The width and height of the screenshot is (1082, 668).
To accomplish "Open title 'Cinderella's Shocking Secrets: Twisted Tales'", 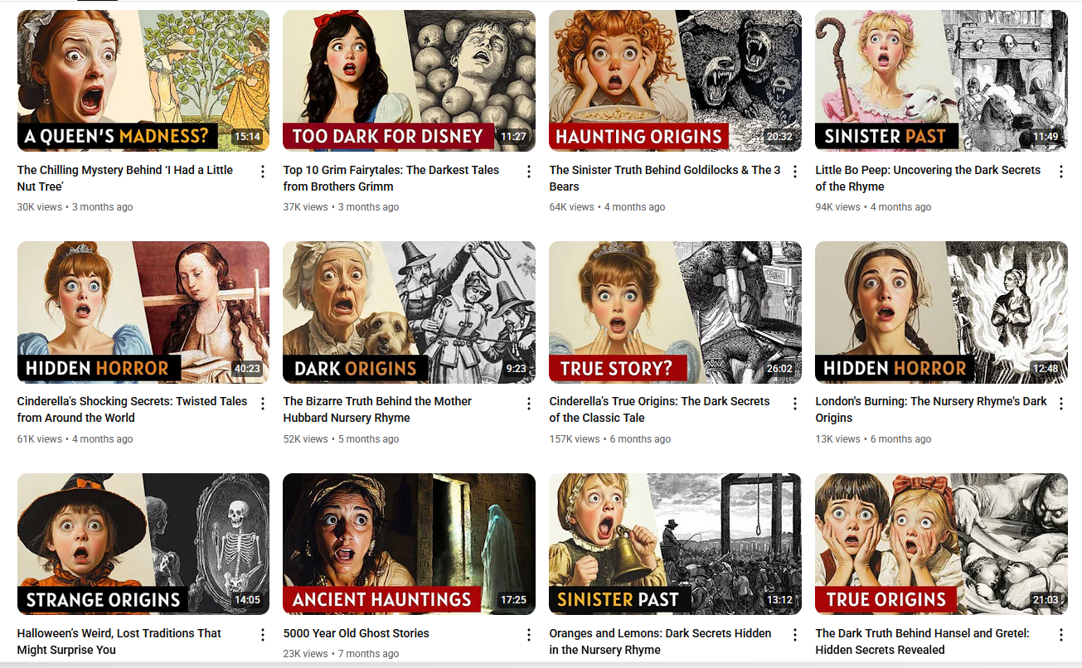I will (x=133, y=409).
